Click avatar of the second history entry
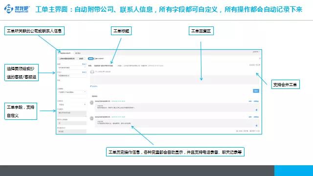Screen dimensions: 313x176 pos(91,118)
